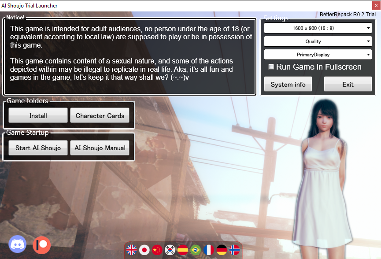Viewport: 381px width, 259px height.
Task: Click the Exit button
Action: (348, 84)
